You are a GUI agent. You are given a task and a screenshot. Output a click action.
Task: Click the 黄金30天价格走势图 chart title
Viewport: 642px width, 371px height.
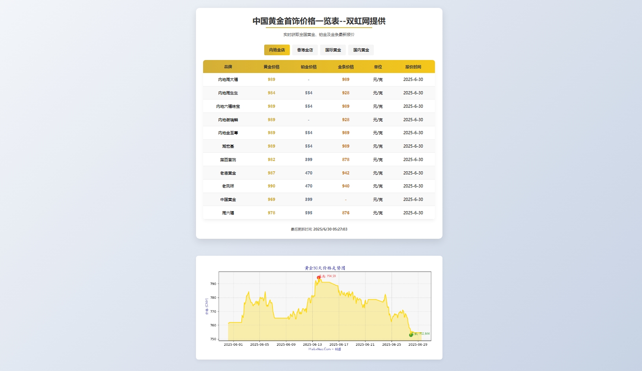tap(325, 268)
